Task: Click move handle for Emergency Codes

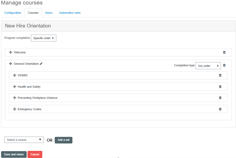Action: (x=15, y=109)
